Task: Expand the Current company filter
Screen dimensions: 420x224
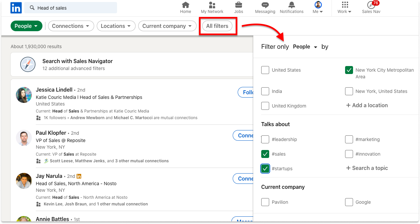Action: coord(167,26)
